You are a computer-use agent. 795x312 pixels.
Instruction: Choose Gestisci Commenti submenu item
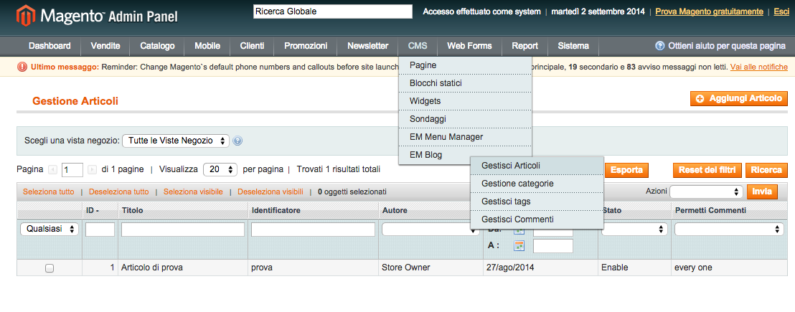(x=537, y=219)
